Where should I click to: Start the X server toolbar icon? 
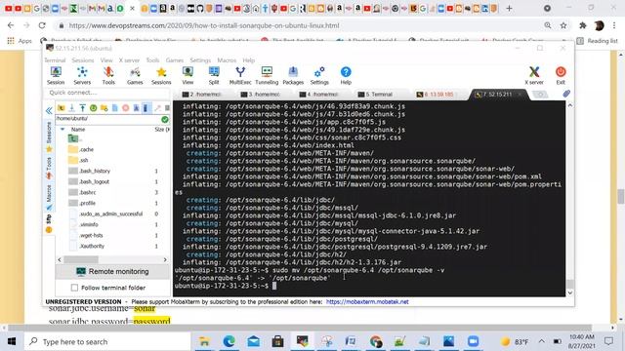[x=534, y=75]
